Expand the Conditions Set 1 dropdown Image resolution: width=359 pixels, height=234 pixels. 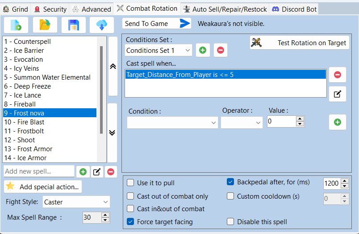[159, 51]
